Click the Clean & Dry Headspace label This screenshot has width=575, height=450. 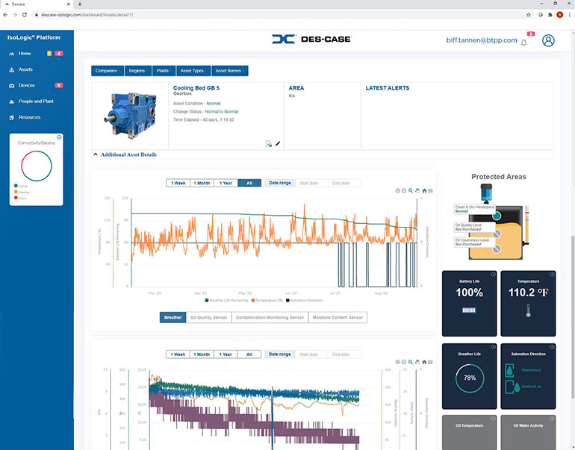point(474,209)
